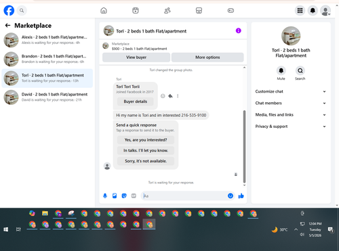
Task: Click the View buyer button
Action: [136, 58]
